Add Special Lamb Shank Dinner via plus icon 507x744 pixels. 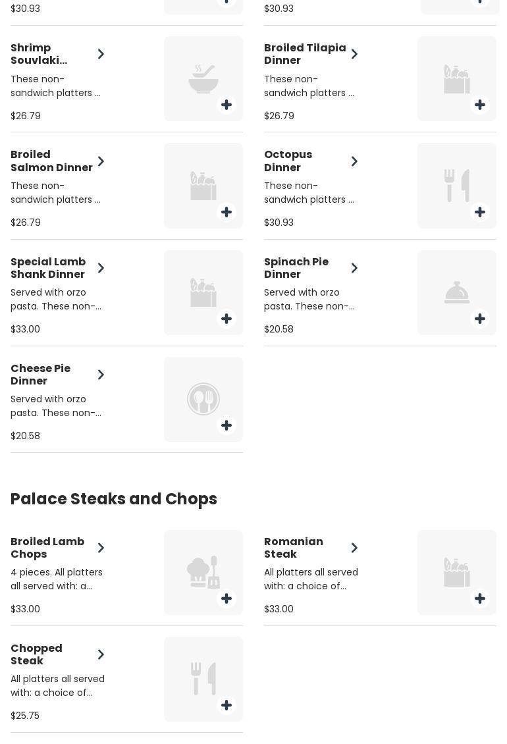click(x=227, y=319)
